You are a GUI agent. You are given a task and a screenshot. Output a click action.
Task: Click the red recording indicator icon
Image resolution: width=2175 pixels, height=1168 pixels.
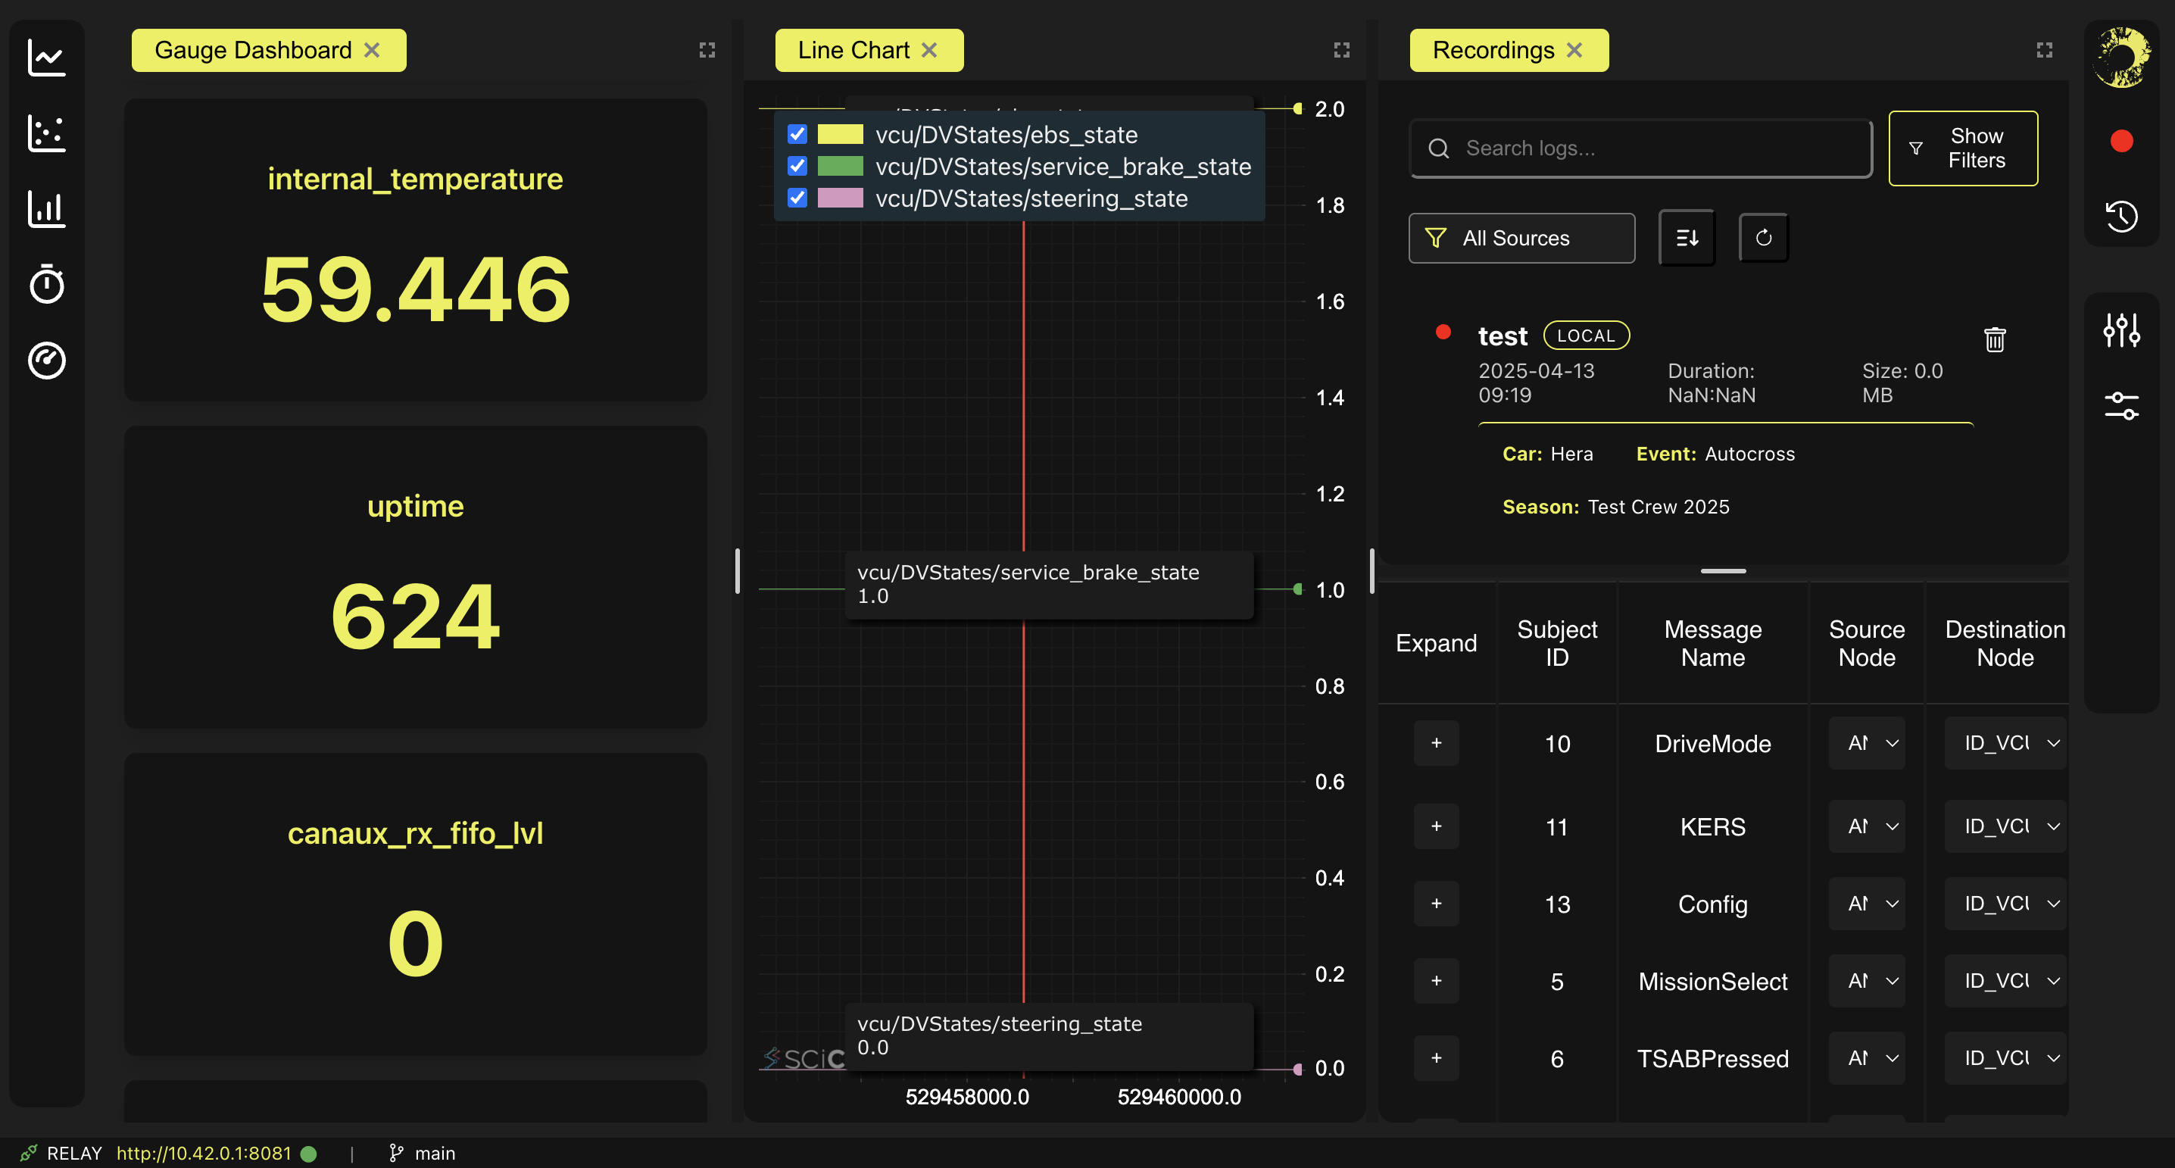point(2120,141)
